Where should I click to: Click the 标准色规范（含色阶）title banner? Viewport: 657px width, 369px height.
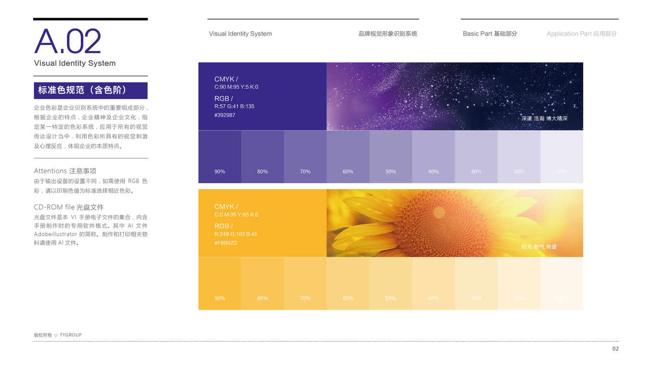[90, 90]
